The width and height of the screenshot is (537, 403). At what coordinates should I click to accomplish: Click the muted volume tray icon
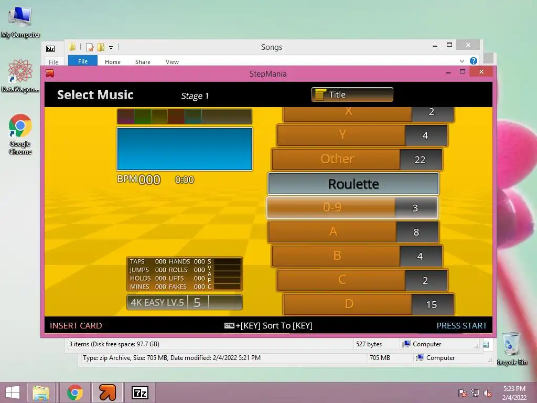pos(487,393)
